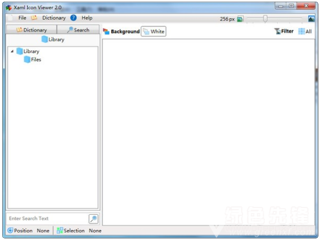Screen dimensions: 320x240
Task: Click the Filter funnel icon
Action: tap(277, 31)
